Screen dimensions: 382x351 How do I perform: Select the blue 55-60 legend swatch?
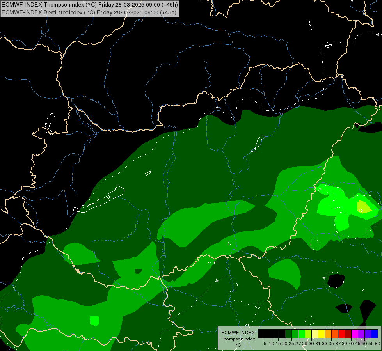[375, 333]
